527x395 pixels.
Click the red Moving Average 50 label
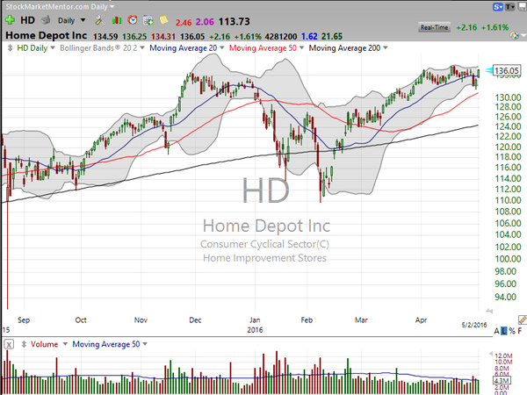(263, 48)
